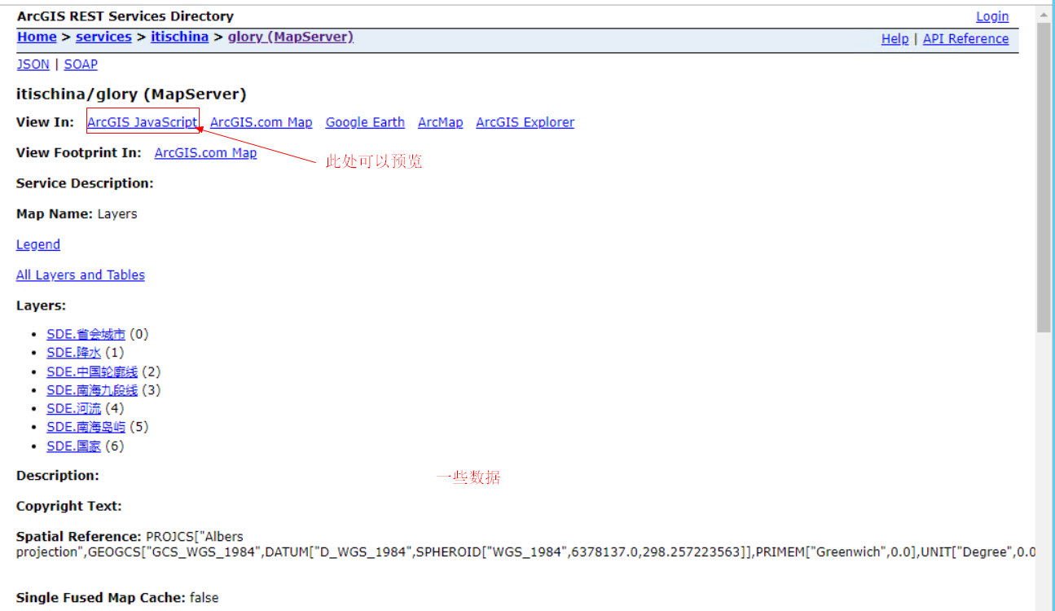This screenshot has height=611, width=1055.
Task: Open the itischina folder breadcrumb
Action: (179, 37)
